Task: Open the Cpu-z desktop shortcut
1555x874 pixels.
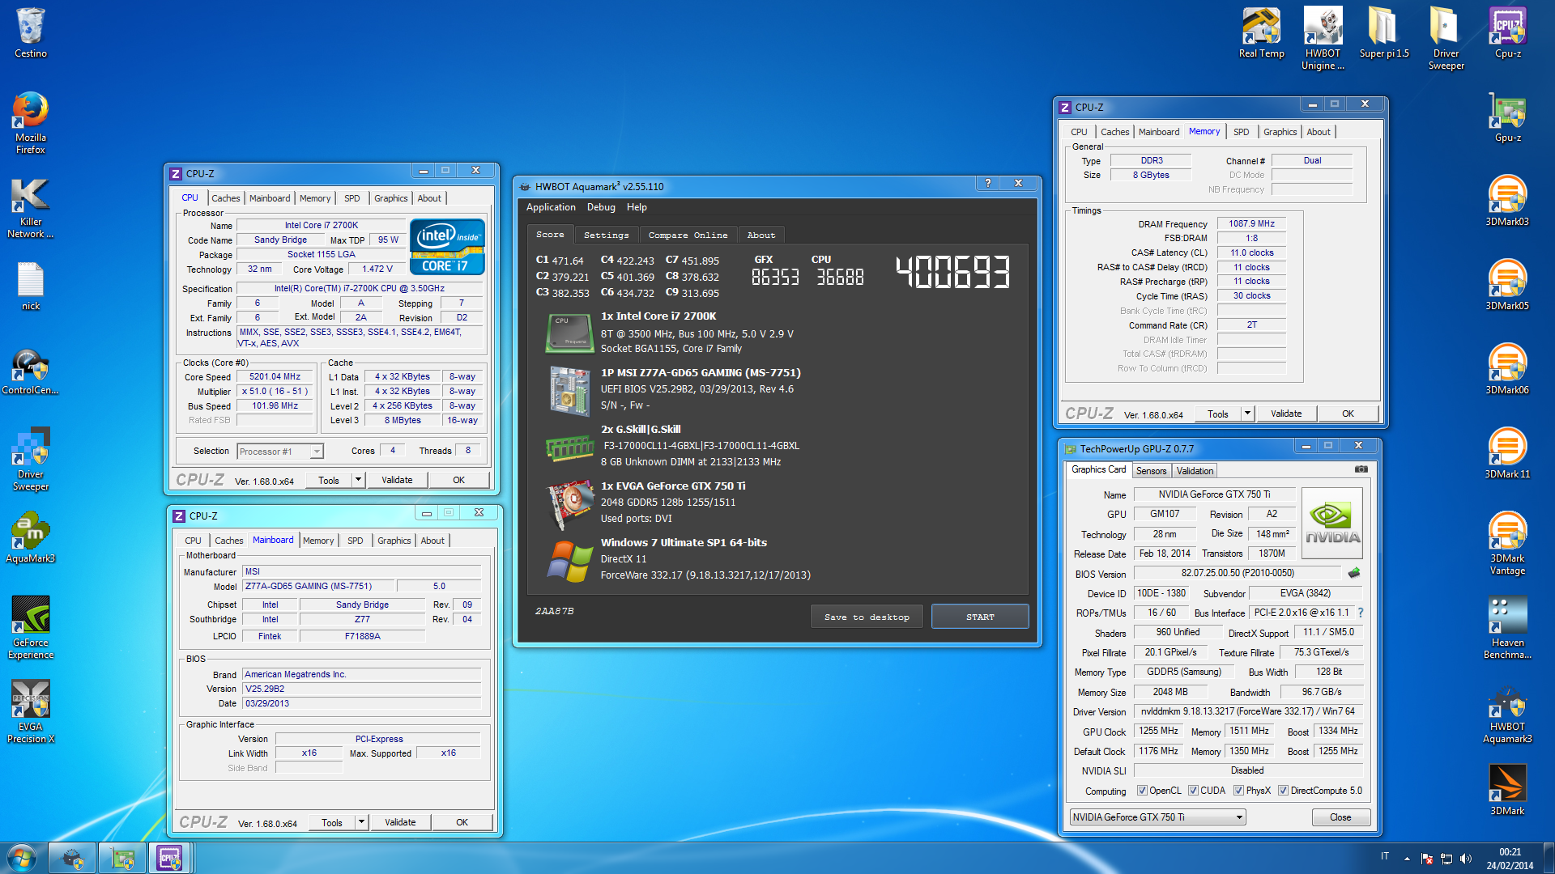Action: pyautogui.click(x=1507, y=32)
